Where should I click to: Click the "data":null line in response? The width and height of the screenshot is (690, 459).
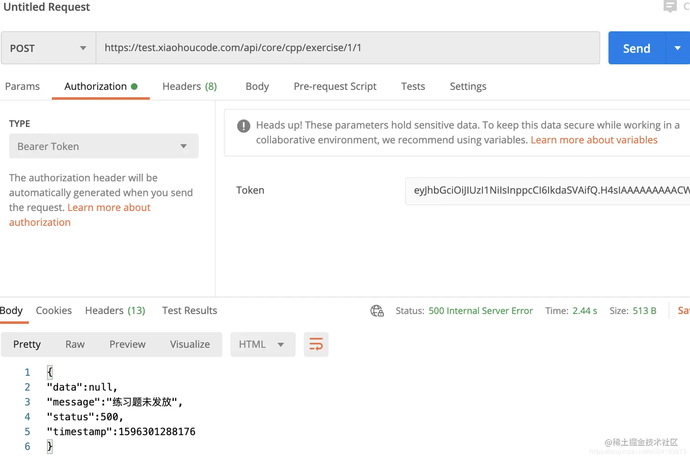pyautogui.click(x=82, y=387)
